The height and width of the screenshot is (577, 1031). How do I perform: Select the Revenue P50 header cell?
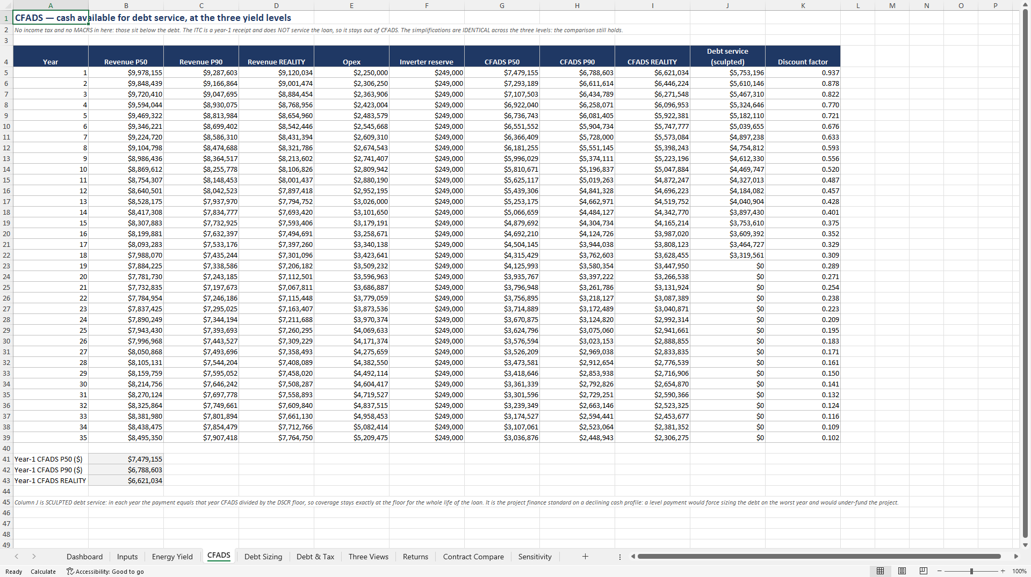(x=126, y=56)
